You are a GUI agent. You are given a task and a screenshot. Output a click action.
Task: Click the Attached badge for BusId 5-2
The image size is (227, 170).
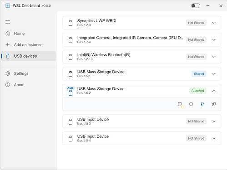[x=198, y=91]
